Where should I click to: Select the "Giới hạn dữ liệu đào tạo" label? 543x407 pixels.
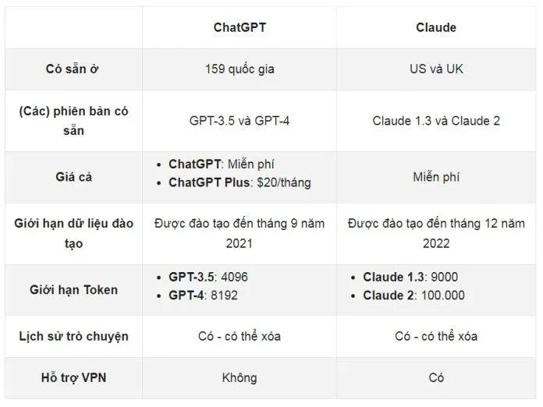(x=74, y=233)
